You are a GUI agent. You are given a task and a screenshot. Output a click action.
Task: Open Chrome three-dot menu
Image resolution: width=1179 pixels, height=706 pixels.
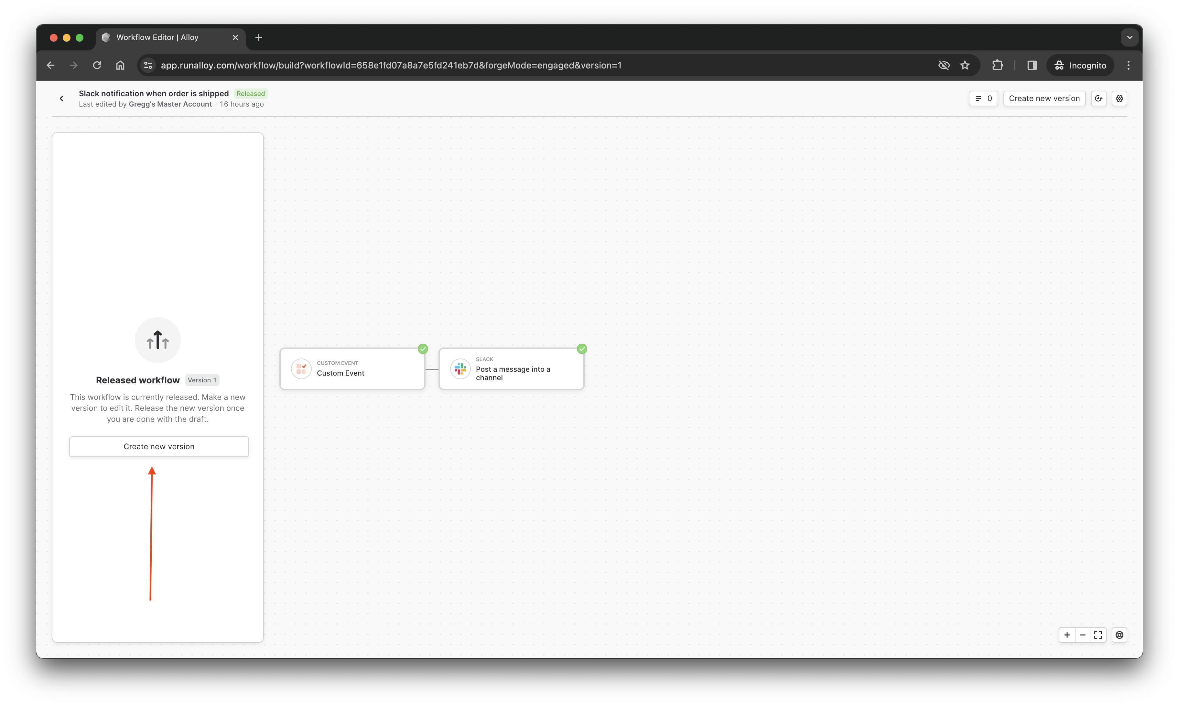tap(1128, 65)
